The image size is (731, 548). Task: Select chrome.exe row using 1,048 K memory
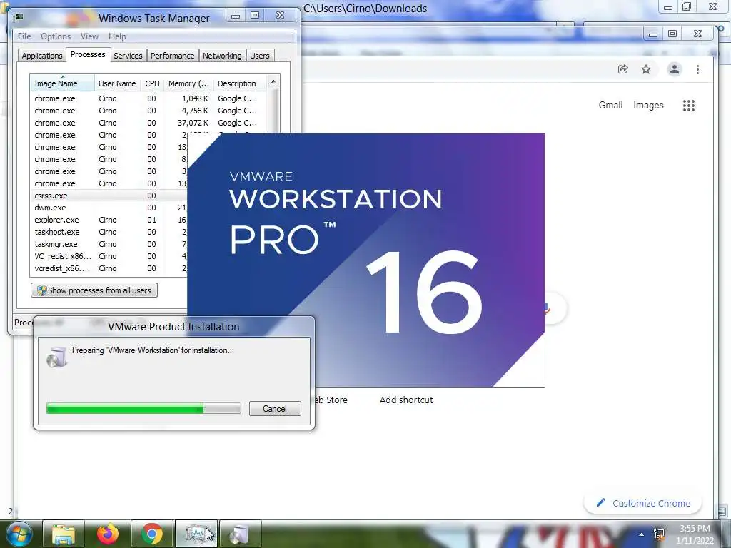click(149, 98)
